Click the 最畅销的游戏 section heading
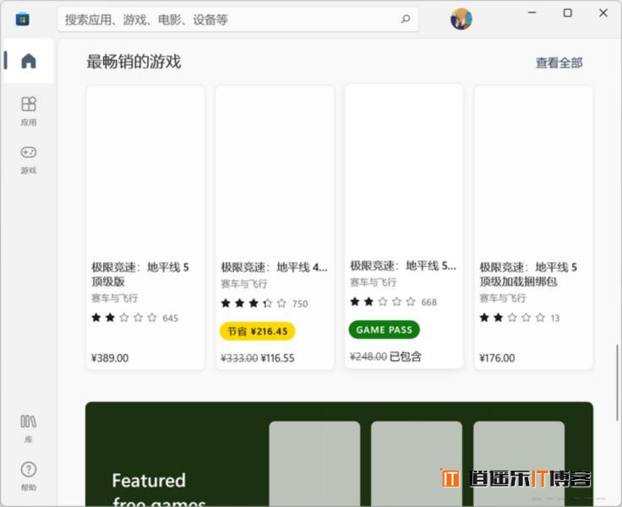This screenshot has width=622, height=507. (x=134, y=62)
